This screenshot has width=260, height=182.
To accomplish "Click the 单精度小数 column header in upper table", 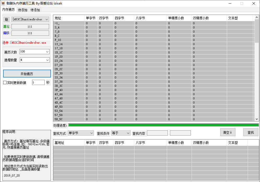I will coord(179,18).
